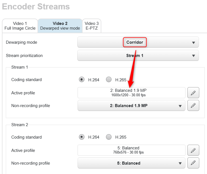Screen dimensions: 207x174
Task: Edit Stream 1 non-recording profile pencil icon
Action: coord(193,105)
